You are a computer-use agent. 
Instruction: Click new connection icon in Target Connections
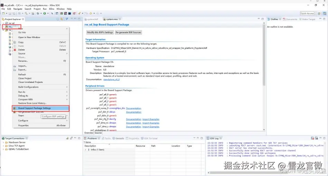tap(67, 138)
